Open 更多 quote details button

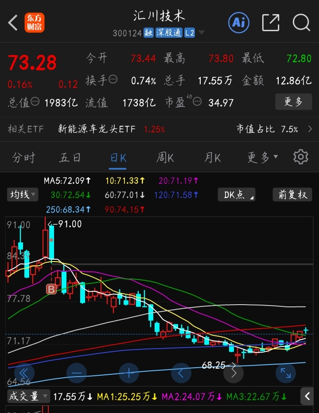293,101
